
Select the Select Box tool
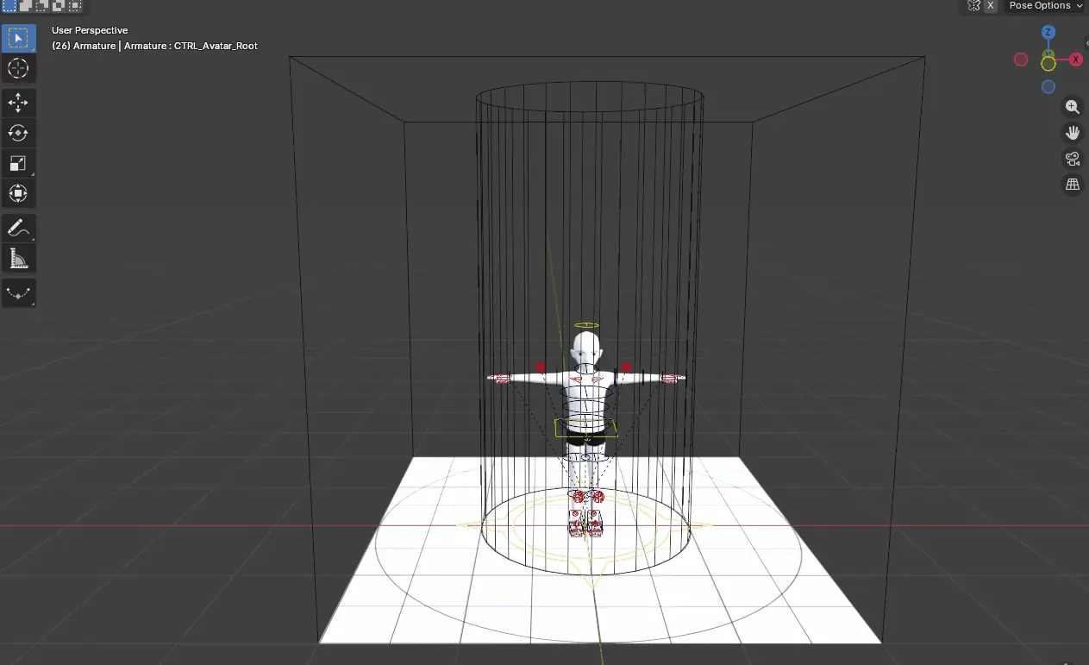[18, 38]
